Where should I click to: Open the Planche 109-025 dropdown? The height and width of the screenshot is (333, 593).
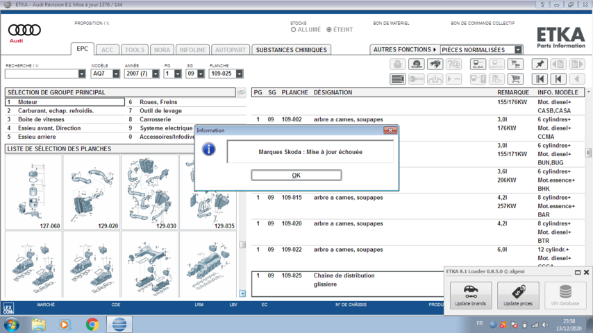[x=240, y=74]
